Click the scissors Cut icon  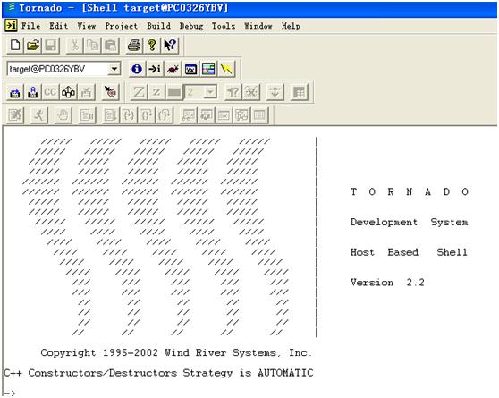pos(74,46)
